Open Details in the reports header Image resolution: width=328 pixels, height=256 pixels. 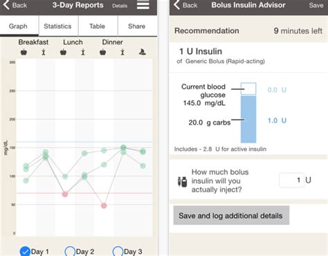point(120,6)
